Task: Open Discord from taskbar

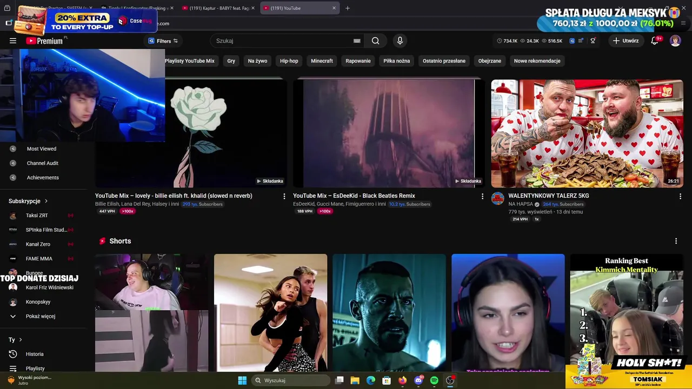Action: coord(418,380)
